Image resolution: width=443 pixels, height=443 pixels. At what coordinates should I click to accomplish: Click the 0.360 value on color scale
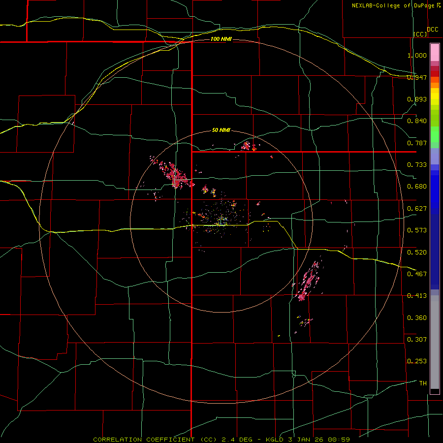417,318
